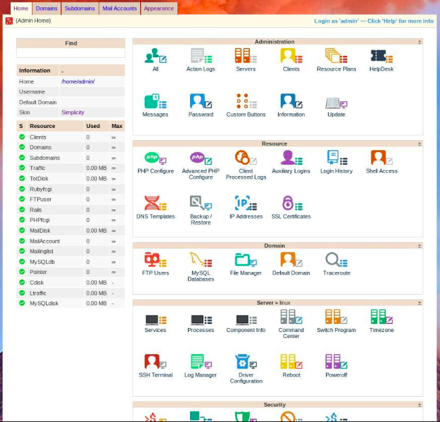Open the HelpDesk icon
Viewport: 440px width, 422px height.
click(381, 56)
